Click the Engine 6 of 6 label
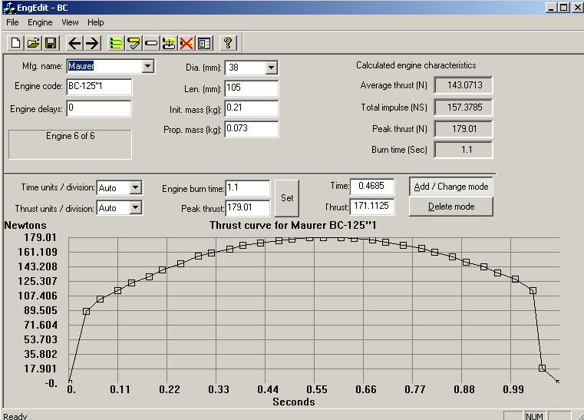This screenshot has width=584, height=420. click(71, 136)
